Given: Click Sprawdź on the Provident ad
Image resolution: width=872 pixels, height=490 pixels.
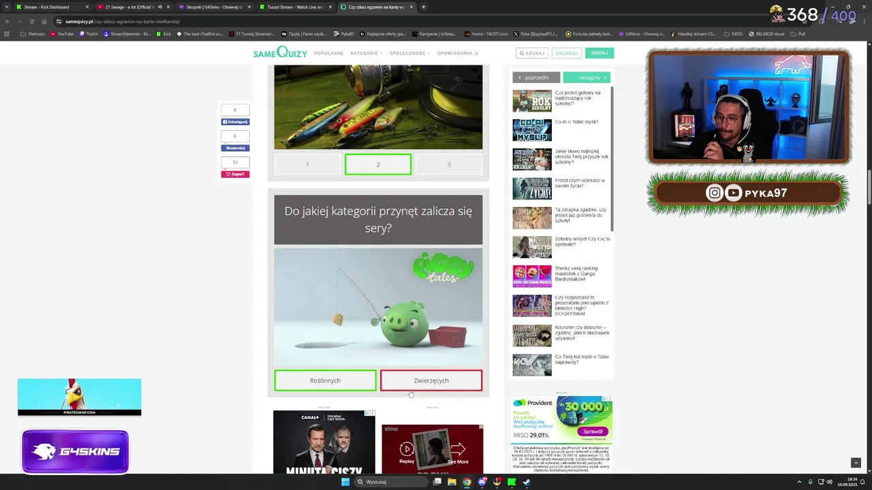Looking at the screenshot, I should (593, 431).
